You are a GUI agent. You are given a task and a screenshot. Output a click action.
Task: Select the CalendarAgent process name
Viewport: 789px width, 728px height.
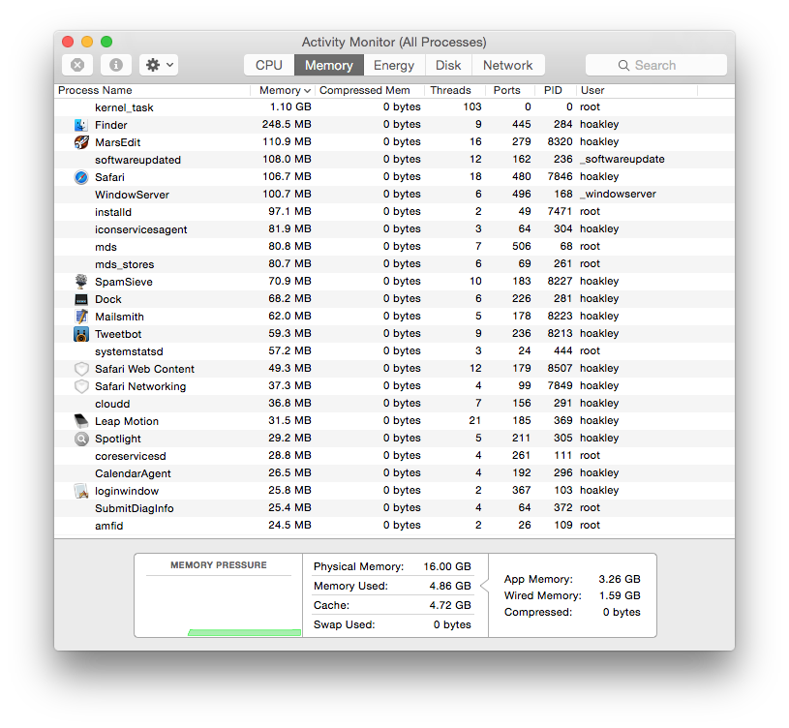point(133,474)
